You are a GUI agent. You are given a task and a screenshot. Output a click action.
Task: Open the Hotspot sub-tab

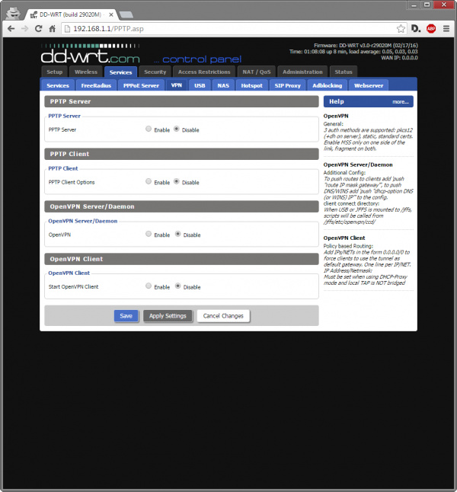pyautogui.click(x=251, y=85)
